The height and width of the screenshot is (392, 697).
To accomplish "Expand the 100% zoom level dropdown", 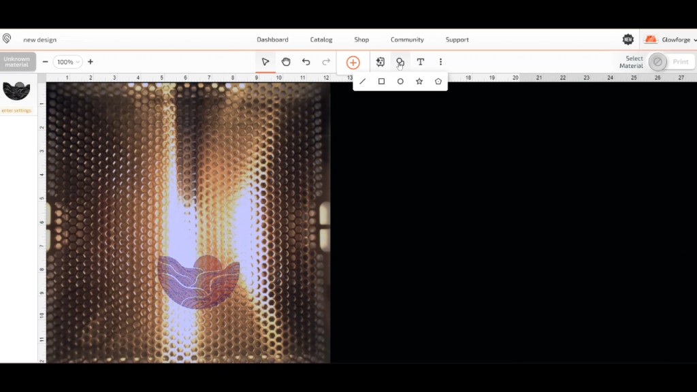I will tap(67, 62).
